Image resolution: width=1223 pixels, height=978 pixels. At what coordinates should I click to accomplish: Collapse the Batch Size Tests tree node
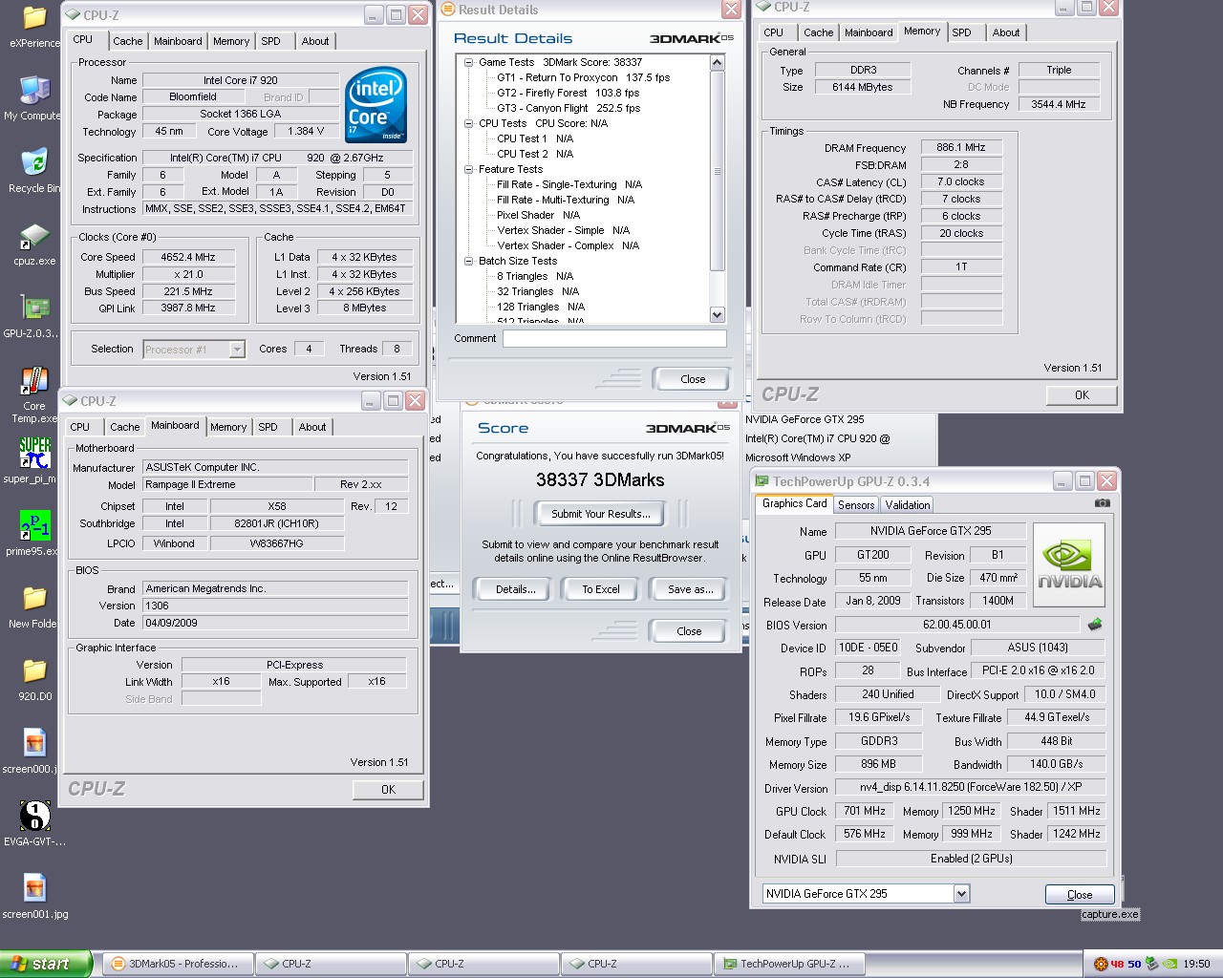tap(469, 261)
